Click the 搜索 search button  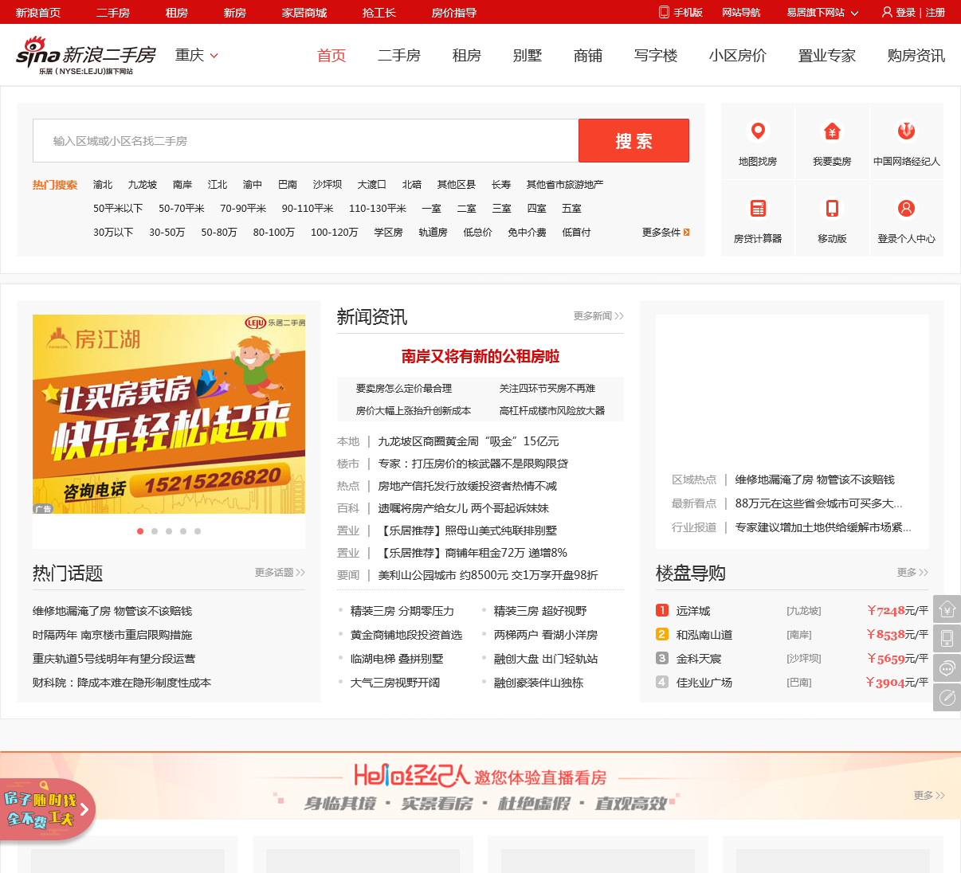coord(633,141)
